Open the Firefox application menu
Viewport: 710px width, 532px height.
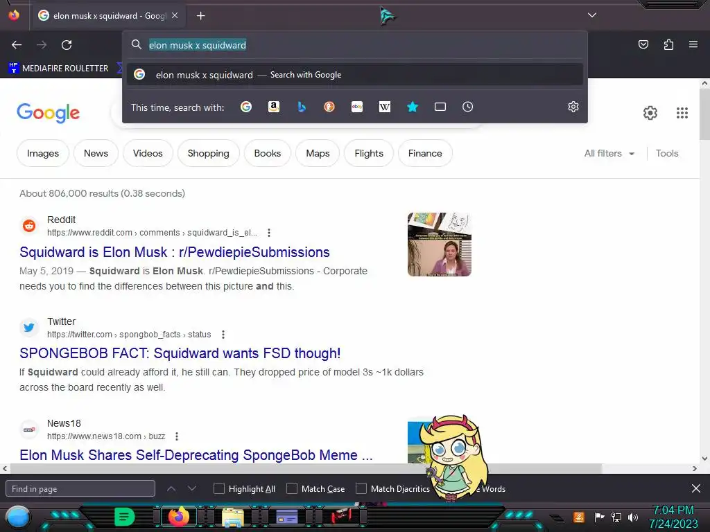(x=693, y=44)
